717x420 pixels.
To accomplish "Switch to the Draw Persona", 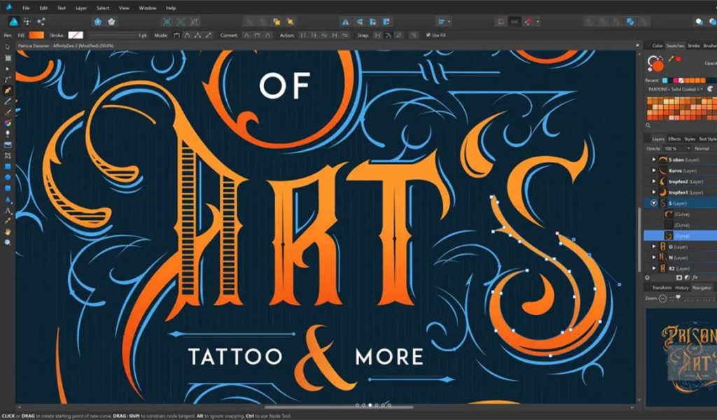I will click(14, 22).
